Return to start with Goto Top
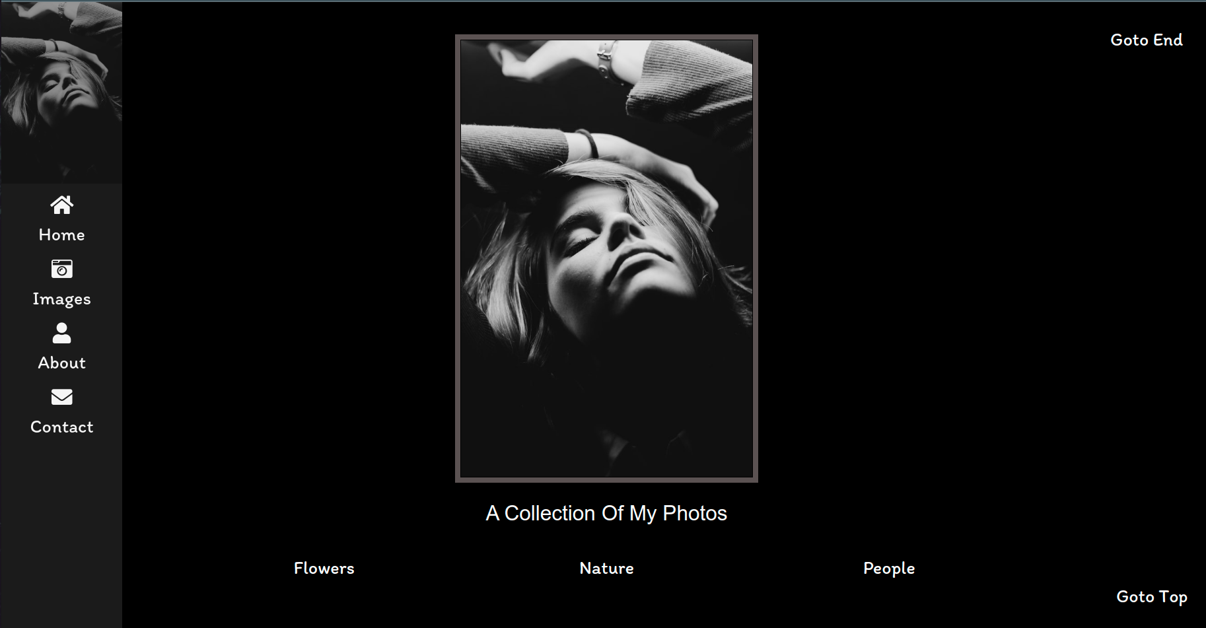 1152,597
